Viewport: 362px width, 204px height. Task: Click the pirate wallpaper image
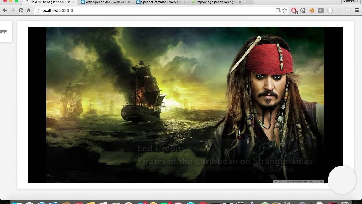pyautogui.click(x=186, y=105)
